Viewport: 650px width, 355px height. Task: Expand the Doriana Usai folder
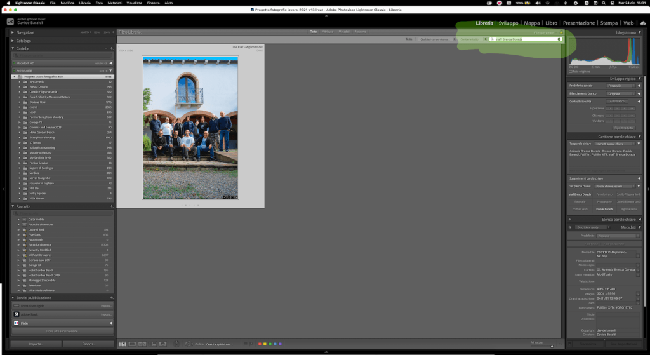tap(20, 102)
